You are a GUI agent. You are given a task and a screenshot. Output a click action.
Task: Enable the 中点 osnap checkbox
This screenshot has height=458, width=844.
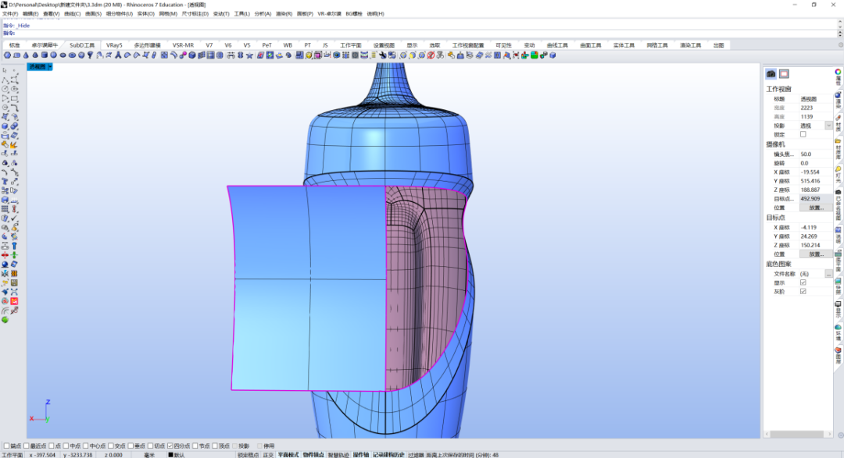66,446
